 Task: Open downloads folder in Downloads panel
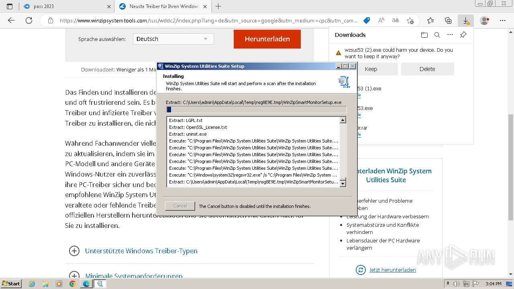pos(424,35)
